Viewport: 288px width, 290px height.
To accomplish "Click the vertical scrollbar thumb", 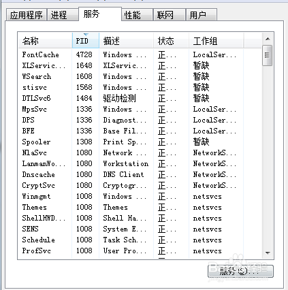I will (267, 56).
